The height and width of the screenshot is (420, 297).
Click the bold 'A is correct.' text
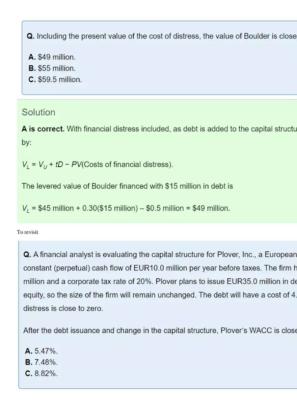point(43,129)
